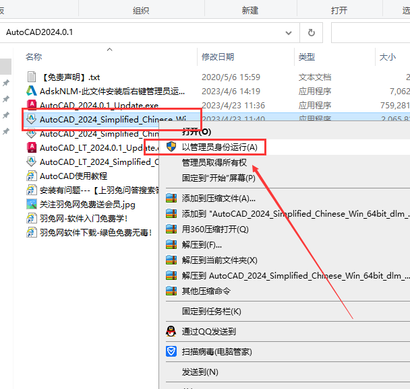
Task: Open 发送到(N) submenu
Action: 200,372
